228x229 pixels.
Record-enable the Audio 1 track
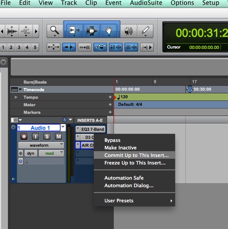click(x=24, y=137)
